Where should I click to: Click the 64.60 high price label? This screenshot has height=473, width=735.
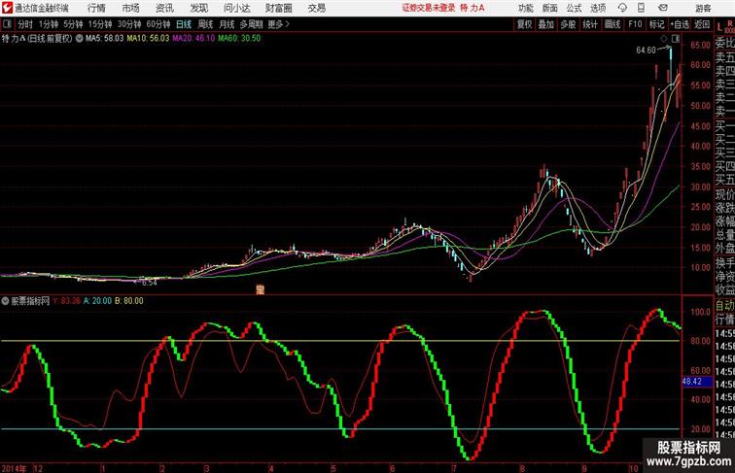[x=646, y=51]
